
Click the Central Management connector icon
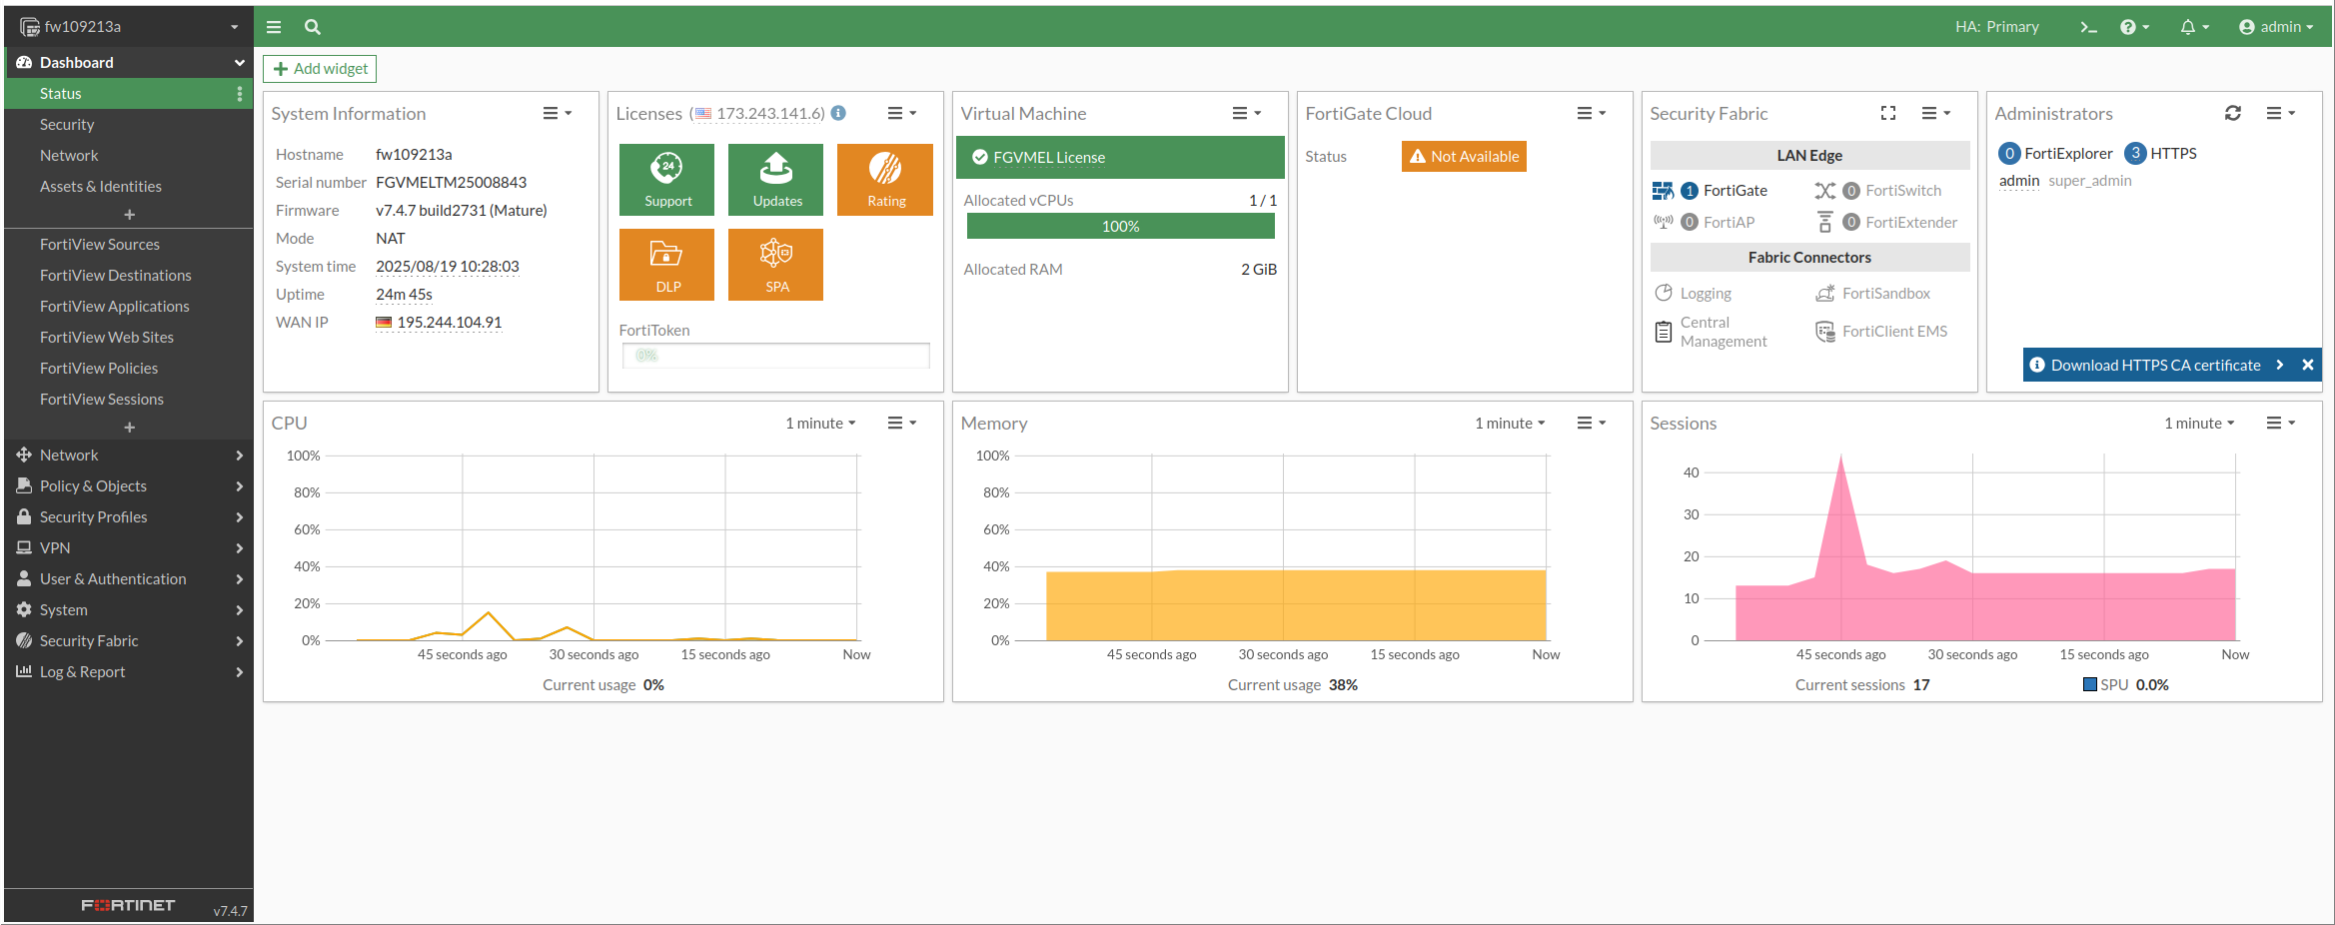(x=1664, y=332)
